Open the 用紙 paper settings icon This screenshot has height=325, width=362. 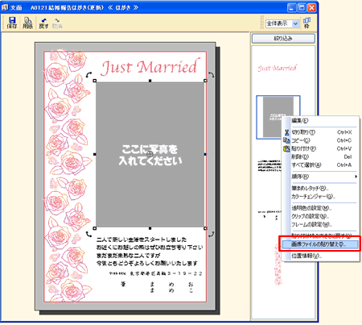coord(27,23)
